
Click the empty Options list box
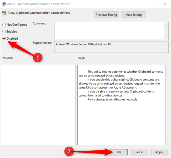38,105
